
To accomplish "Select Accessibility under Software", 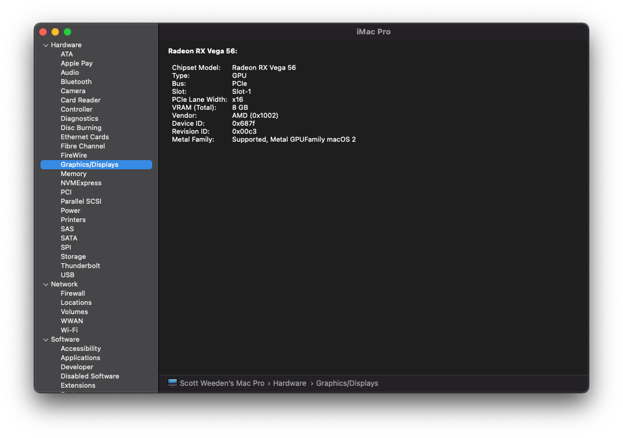I will tap(80, 348).
